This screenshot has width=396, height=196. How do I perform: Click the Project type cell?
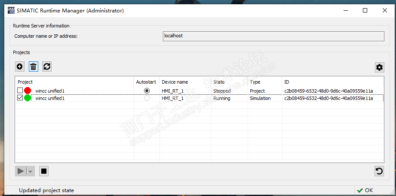click(258, 91)
